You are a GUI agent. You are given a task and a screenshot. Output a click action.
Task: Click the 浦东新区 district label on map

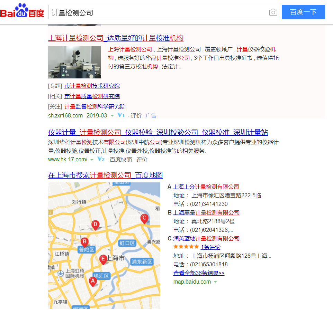142,262
